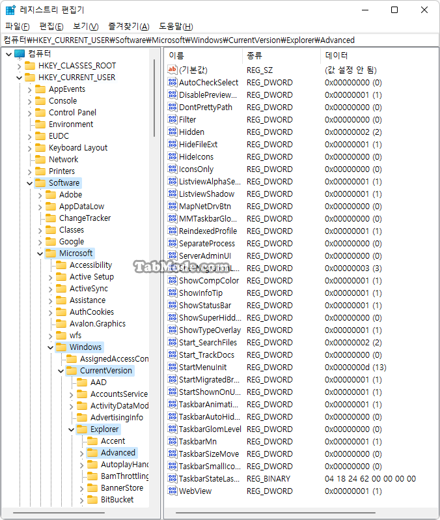Screen dimensions: 440x520
Task: Click the Filter DWORD value icon
Action: 172,119
